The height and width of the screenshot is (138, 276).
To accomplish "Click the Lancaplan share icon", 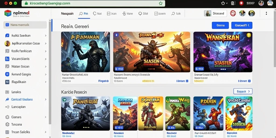I will point(7,107).
